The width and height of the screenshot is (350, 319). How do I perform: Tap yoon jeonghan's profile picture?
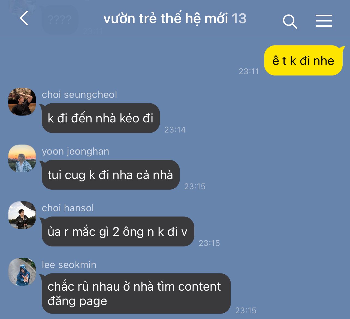point(22,158)
